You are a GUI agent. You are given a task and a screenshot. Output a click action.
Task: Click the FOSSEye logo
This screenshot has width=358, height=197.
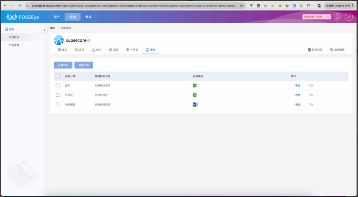point(23,17)
